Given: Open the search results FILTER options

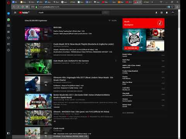Looking at the screenshot, I should coord(112,20).
